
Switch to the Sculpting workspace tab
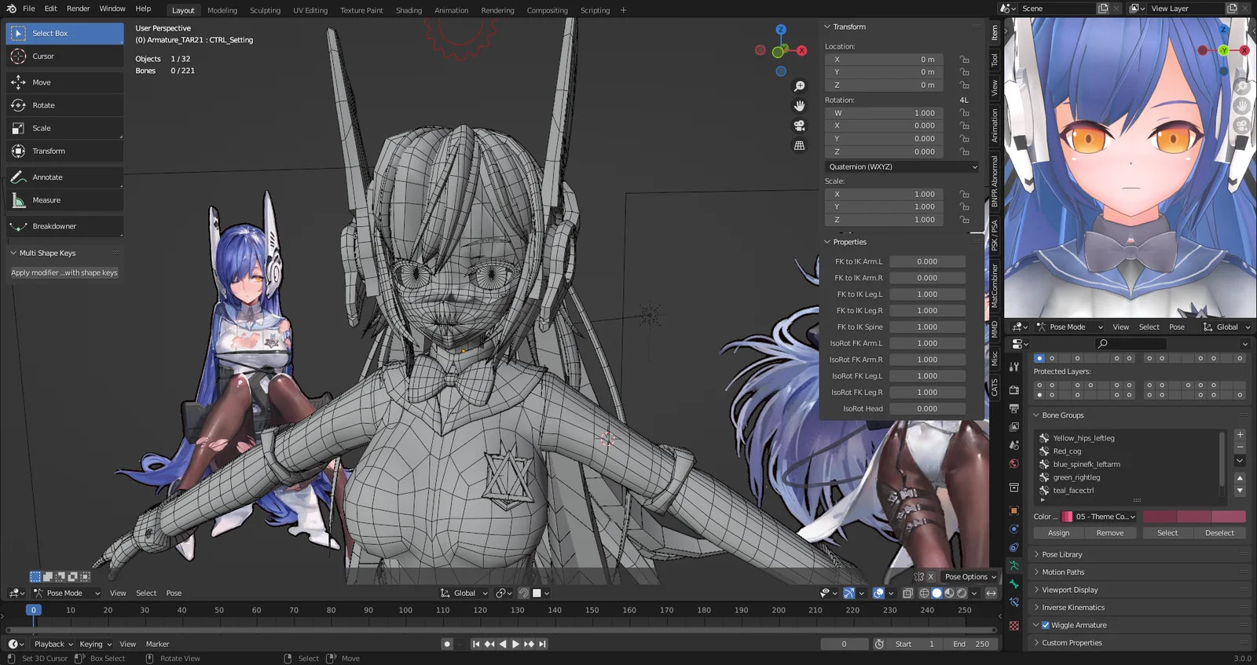265,10
